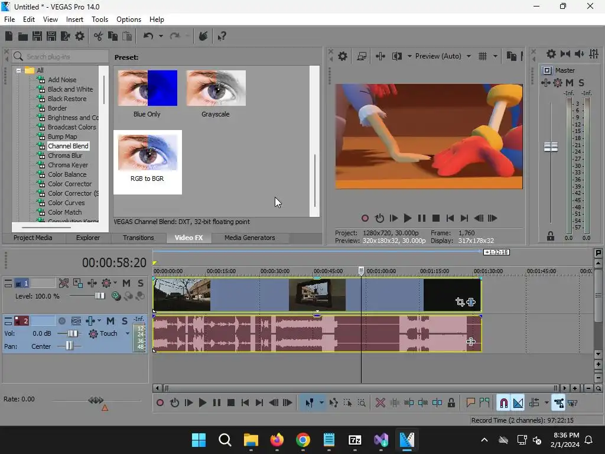Switch to the Project Media tab
This screenshot has height=454, width=605.
coord(33,238)
